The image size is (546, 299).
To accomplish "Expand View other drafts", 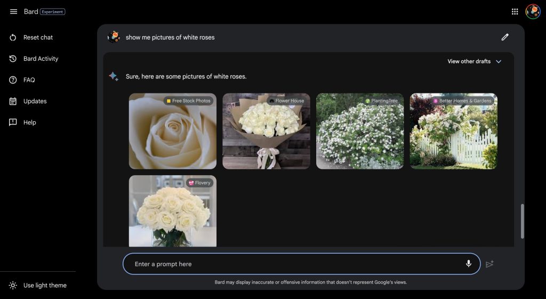I will 469,61.
